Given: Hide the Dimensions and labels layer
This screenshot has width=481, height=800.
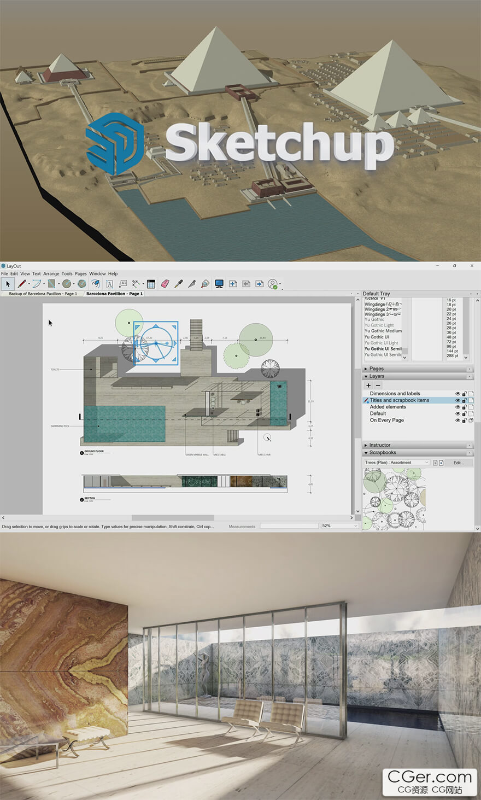Looking at the screenshot, I should click(x=458, y=394).
